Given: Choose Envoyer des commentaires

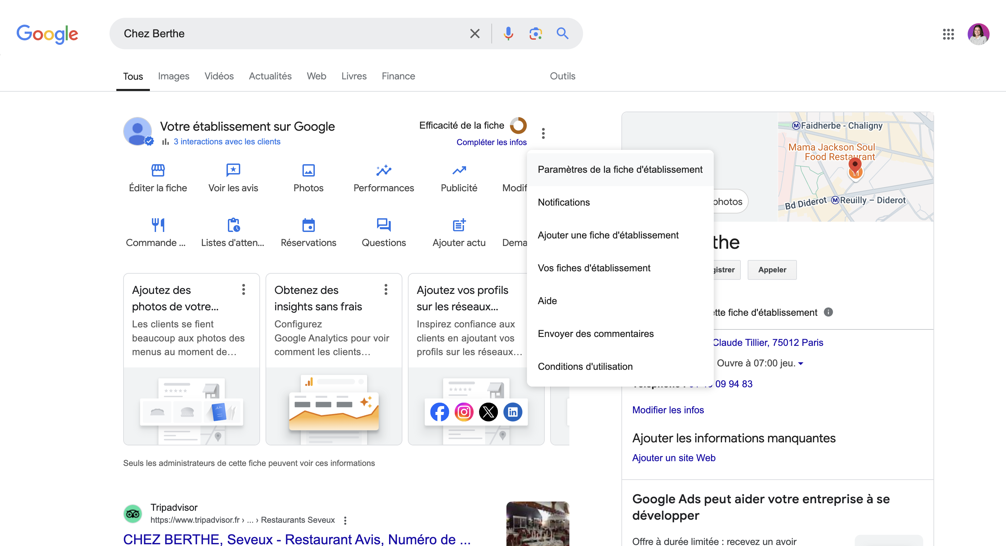Looking at the screenshot, I should point(620,334).
